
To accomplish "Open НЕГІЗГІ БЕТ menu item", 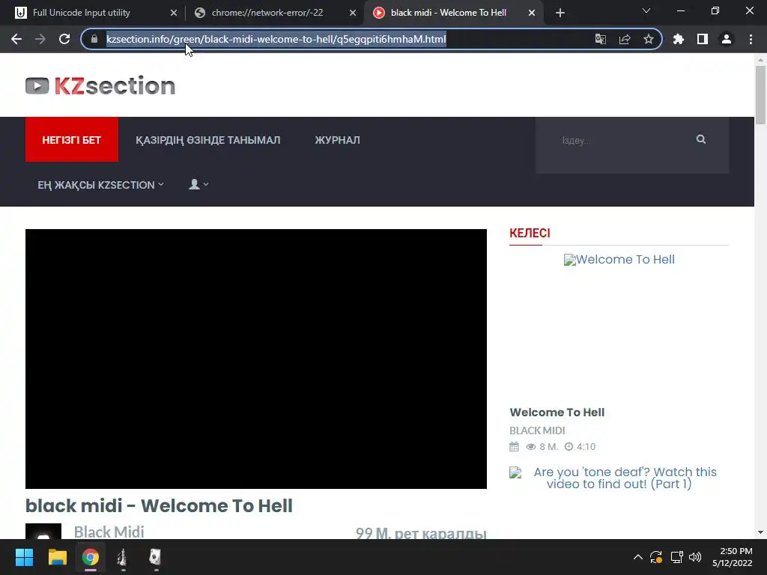I will point(71,140).
